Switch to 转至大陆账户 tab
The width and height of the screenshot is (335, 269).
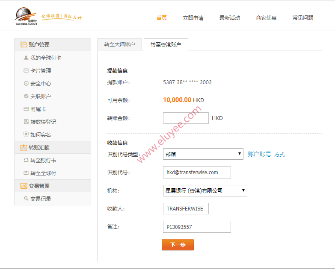tap(120, 44)
